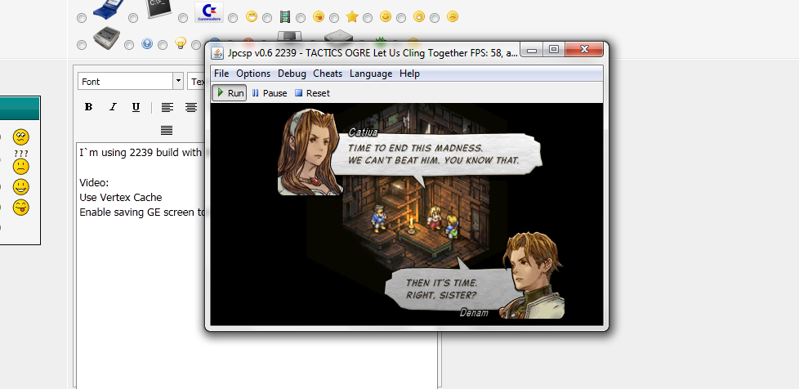Viewport: 799px width, 389px height.
Task: Click the light bulb post icon
Action: [x=181, y=43]
